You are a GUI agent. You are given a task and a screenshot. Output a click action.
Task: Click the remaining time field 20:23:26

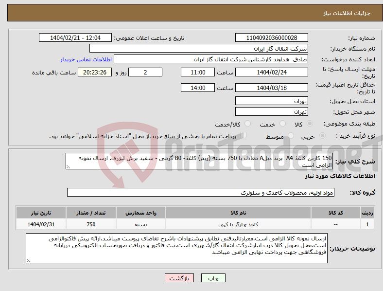tap(95, 72)
